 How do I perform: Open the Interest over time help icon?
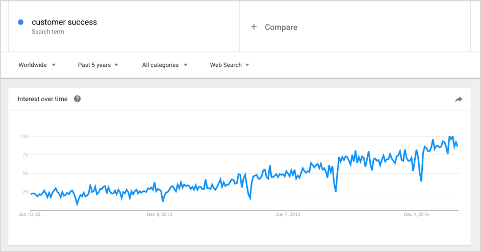tap(78, 99)
